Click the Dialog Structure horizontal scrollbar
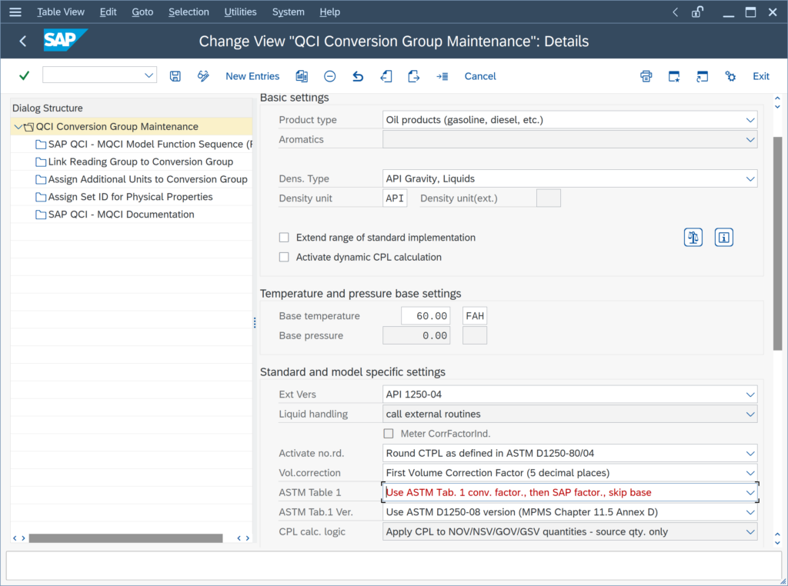Screen dimensions: 788x586 [x=125, y=538]
